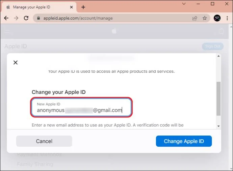Open the hamburger menu in Apple header
Screen dimensions: 233x171
coord(7,31)
